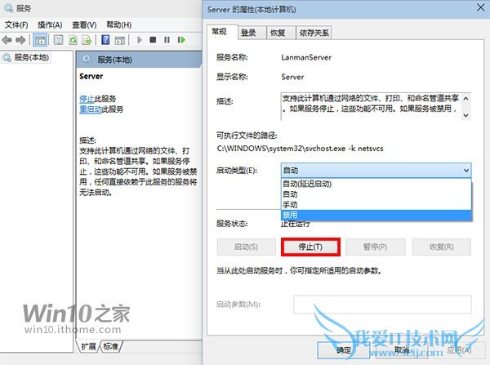Click the 确定 button

(344, 350)
